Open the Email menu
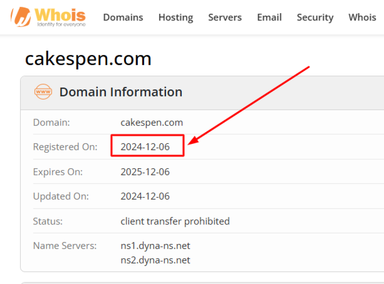384x284 pixels. pyautogui.click(x=269, y=17)
